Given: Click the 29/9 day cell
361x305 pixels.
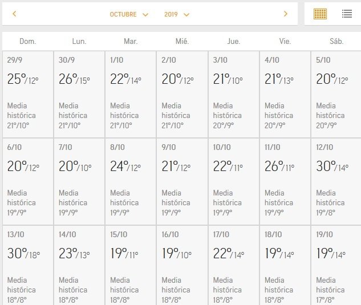Looking at the screenshot, I should coord(28,95).
